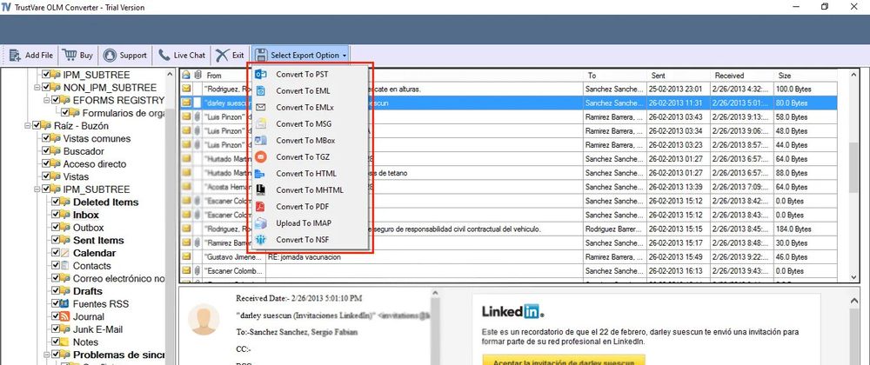The height and width of the screenshot is (365, 870).
Task: Toggle the Inbox folder checkbox
Action: 57,215
